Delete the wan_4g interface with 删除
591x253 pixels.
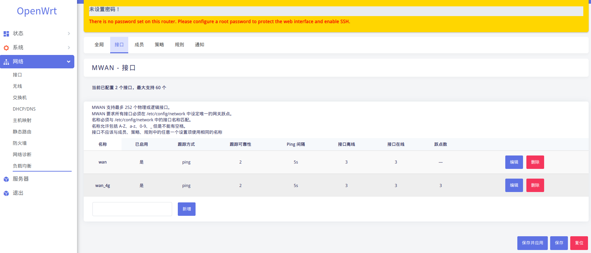tap(535, 185)
